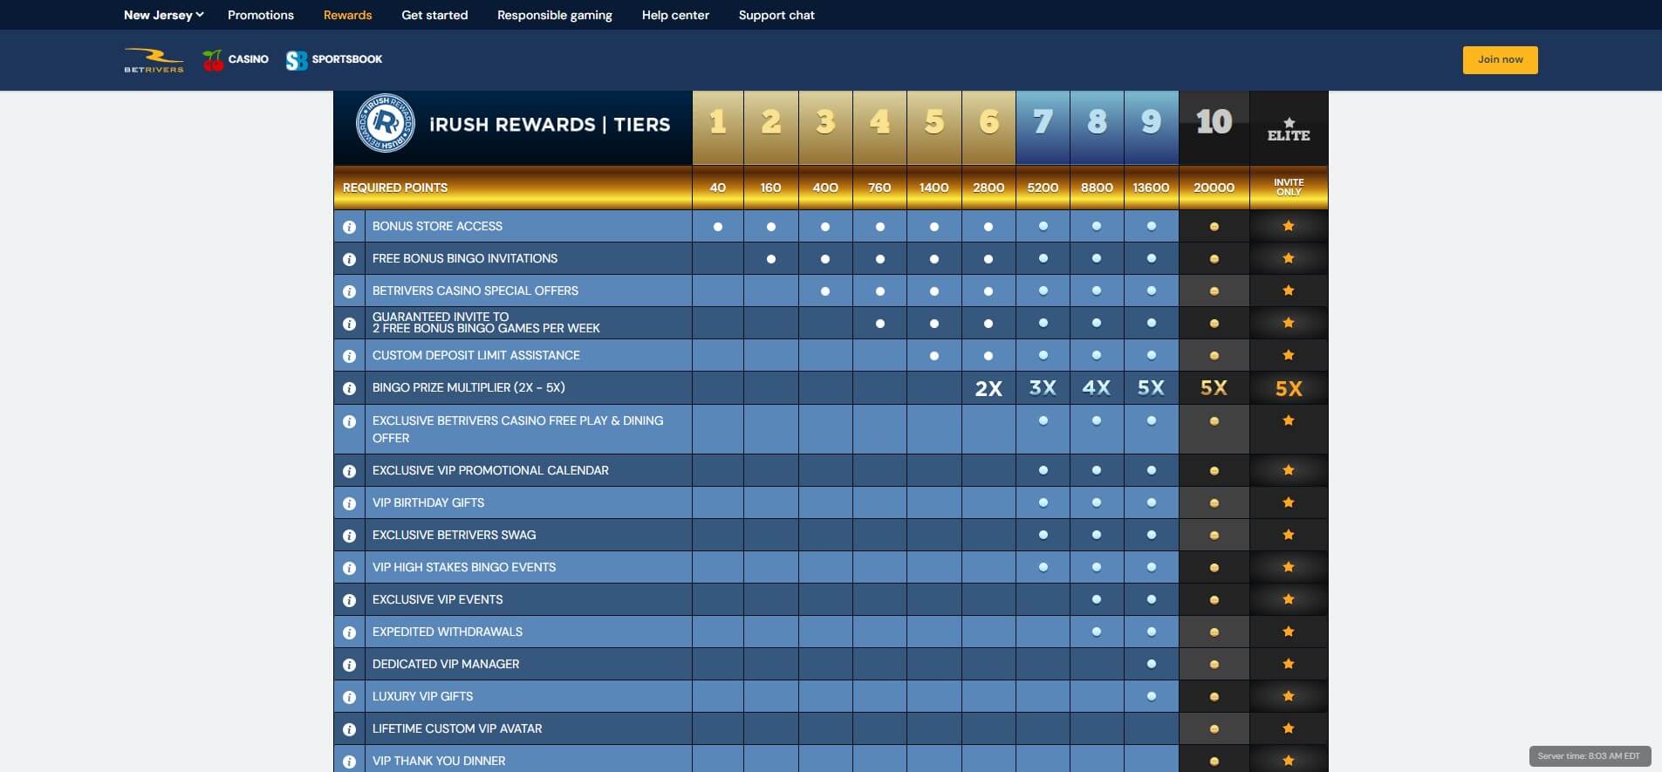Click info icon for Custom Deposit Limit Assistance

click(349, 356)
